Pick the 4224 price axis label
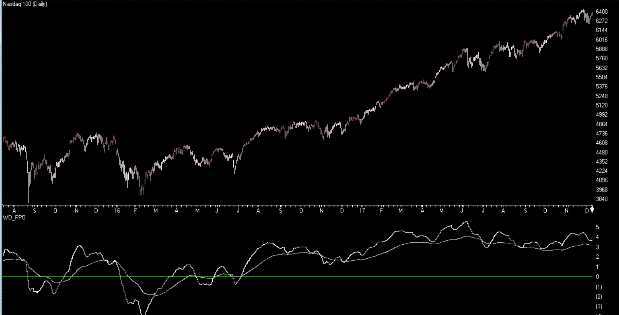This screenshot has width=619, height=315. point(602,171)
